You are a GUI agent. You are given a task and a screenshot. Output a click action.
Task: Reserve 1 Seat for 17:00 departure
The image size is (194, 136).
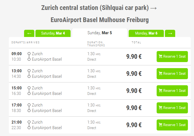coord(172,108)
